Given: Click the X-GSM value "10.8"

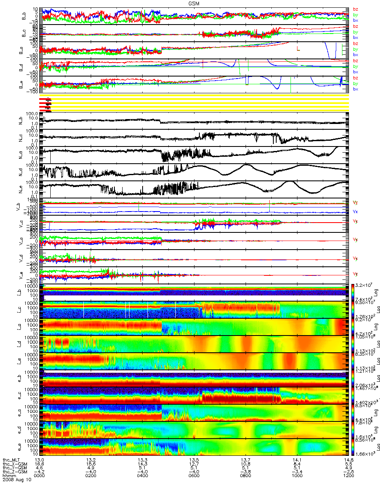Looking at the screenshot, I should [246, 465].
